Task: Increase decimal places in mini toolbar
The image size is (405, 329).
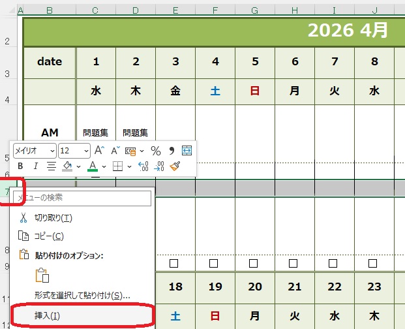Action: point(143,166)
